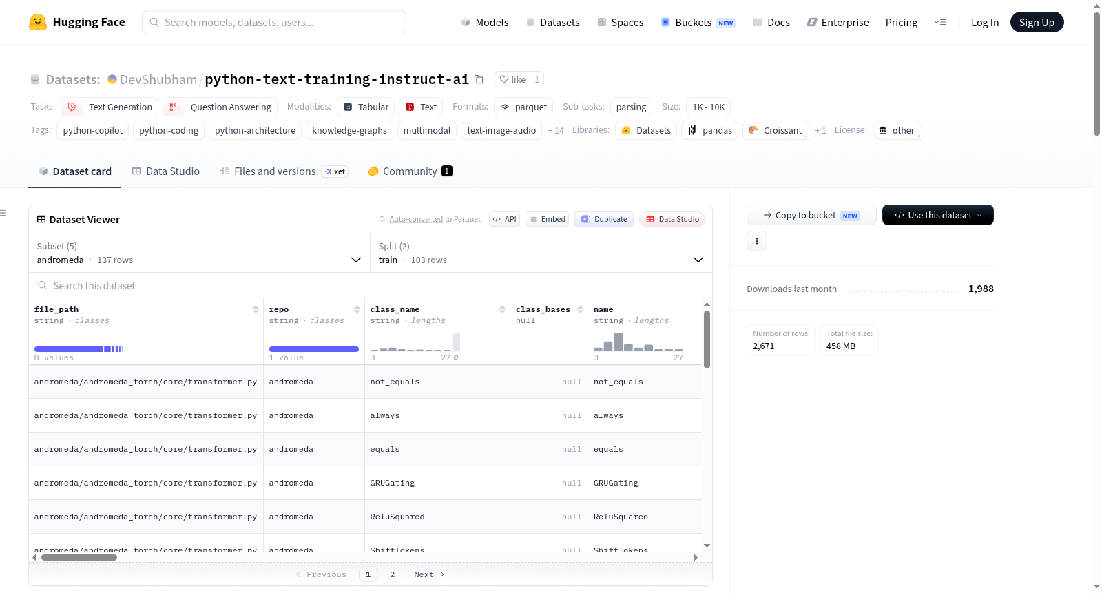Click the name lengths histogram
This screenshot has height=593, width=1102.
pyautogui.click(x=638, y=342)
